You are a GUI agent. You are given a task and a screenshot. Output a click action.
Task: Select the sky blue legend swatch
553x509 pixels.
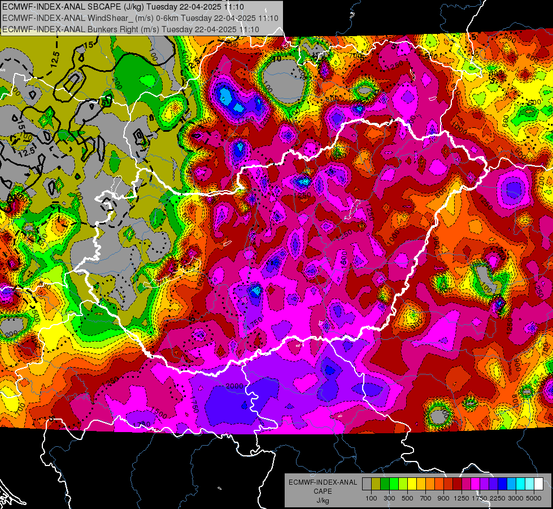511,484
